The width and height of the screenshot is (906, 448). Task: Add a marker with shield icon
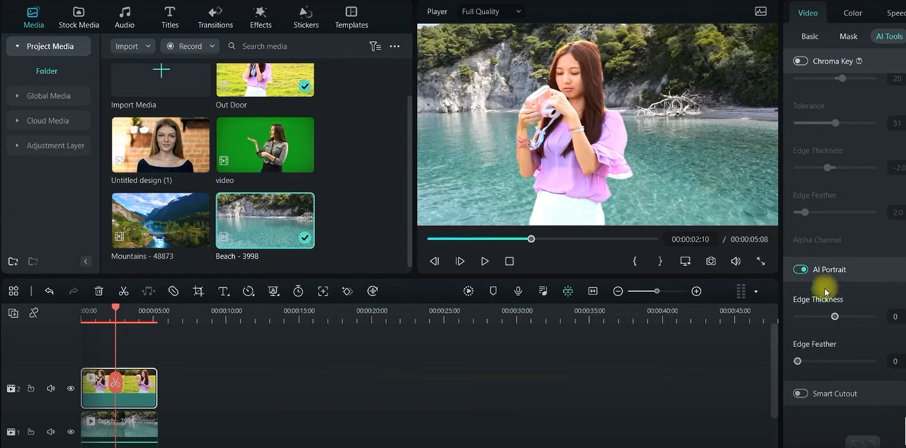click(493, 291)
